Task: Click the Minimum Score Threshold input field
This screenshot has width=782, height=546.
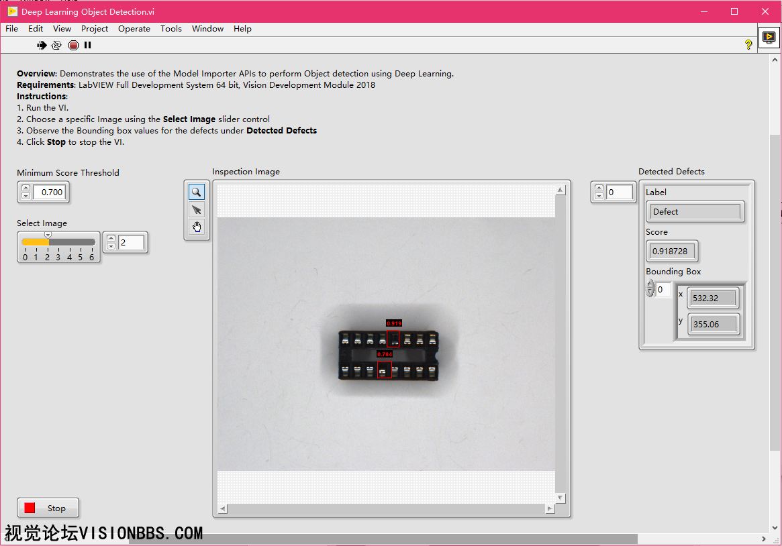Action: point(50,193)
